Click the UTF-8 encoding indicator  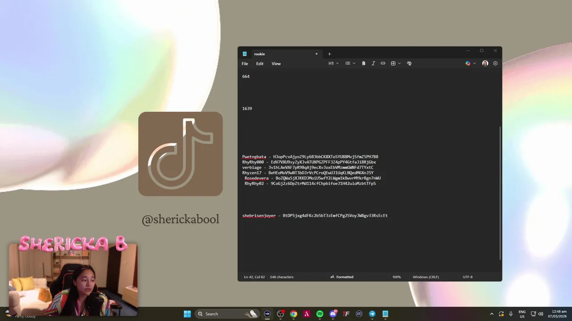pos(467,277)
